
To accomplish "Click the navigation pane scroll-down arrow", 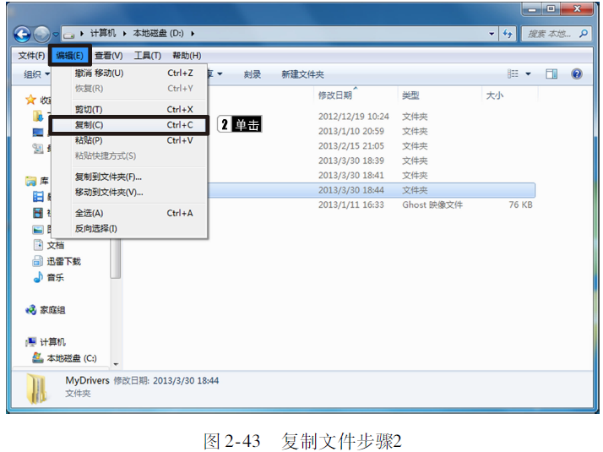I will (x=116, y=364).
